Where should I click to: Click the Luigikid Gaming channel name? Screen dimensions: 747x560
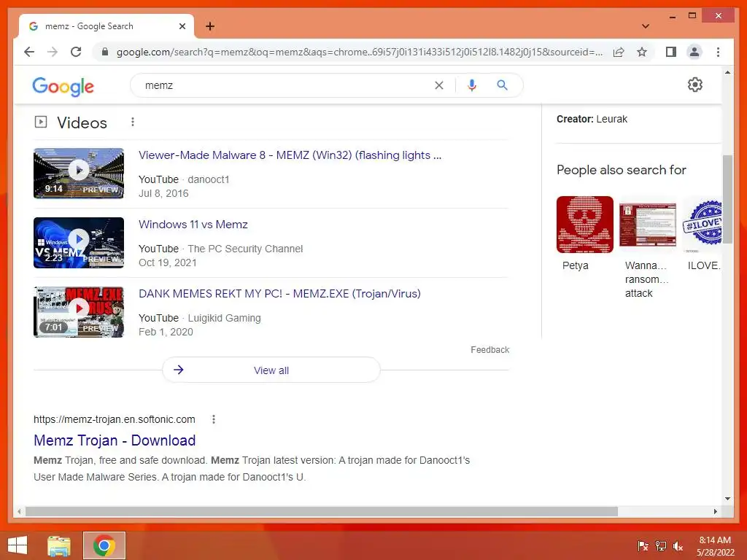pos(225,318)
